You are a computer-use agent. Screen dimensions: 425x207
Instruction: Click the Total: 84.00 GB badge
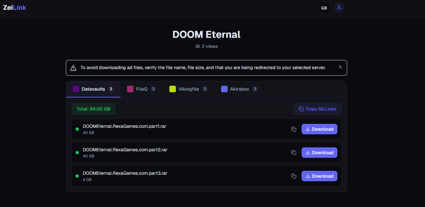(93, 109)
